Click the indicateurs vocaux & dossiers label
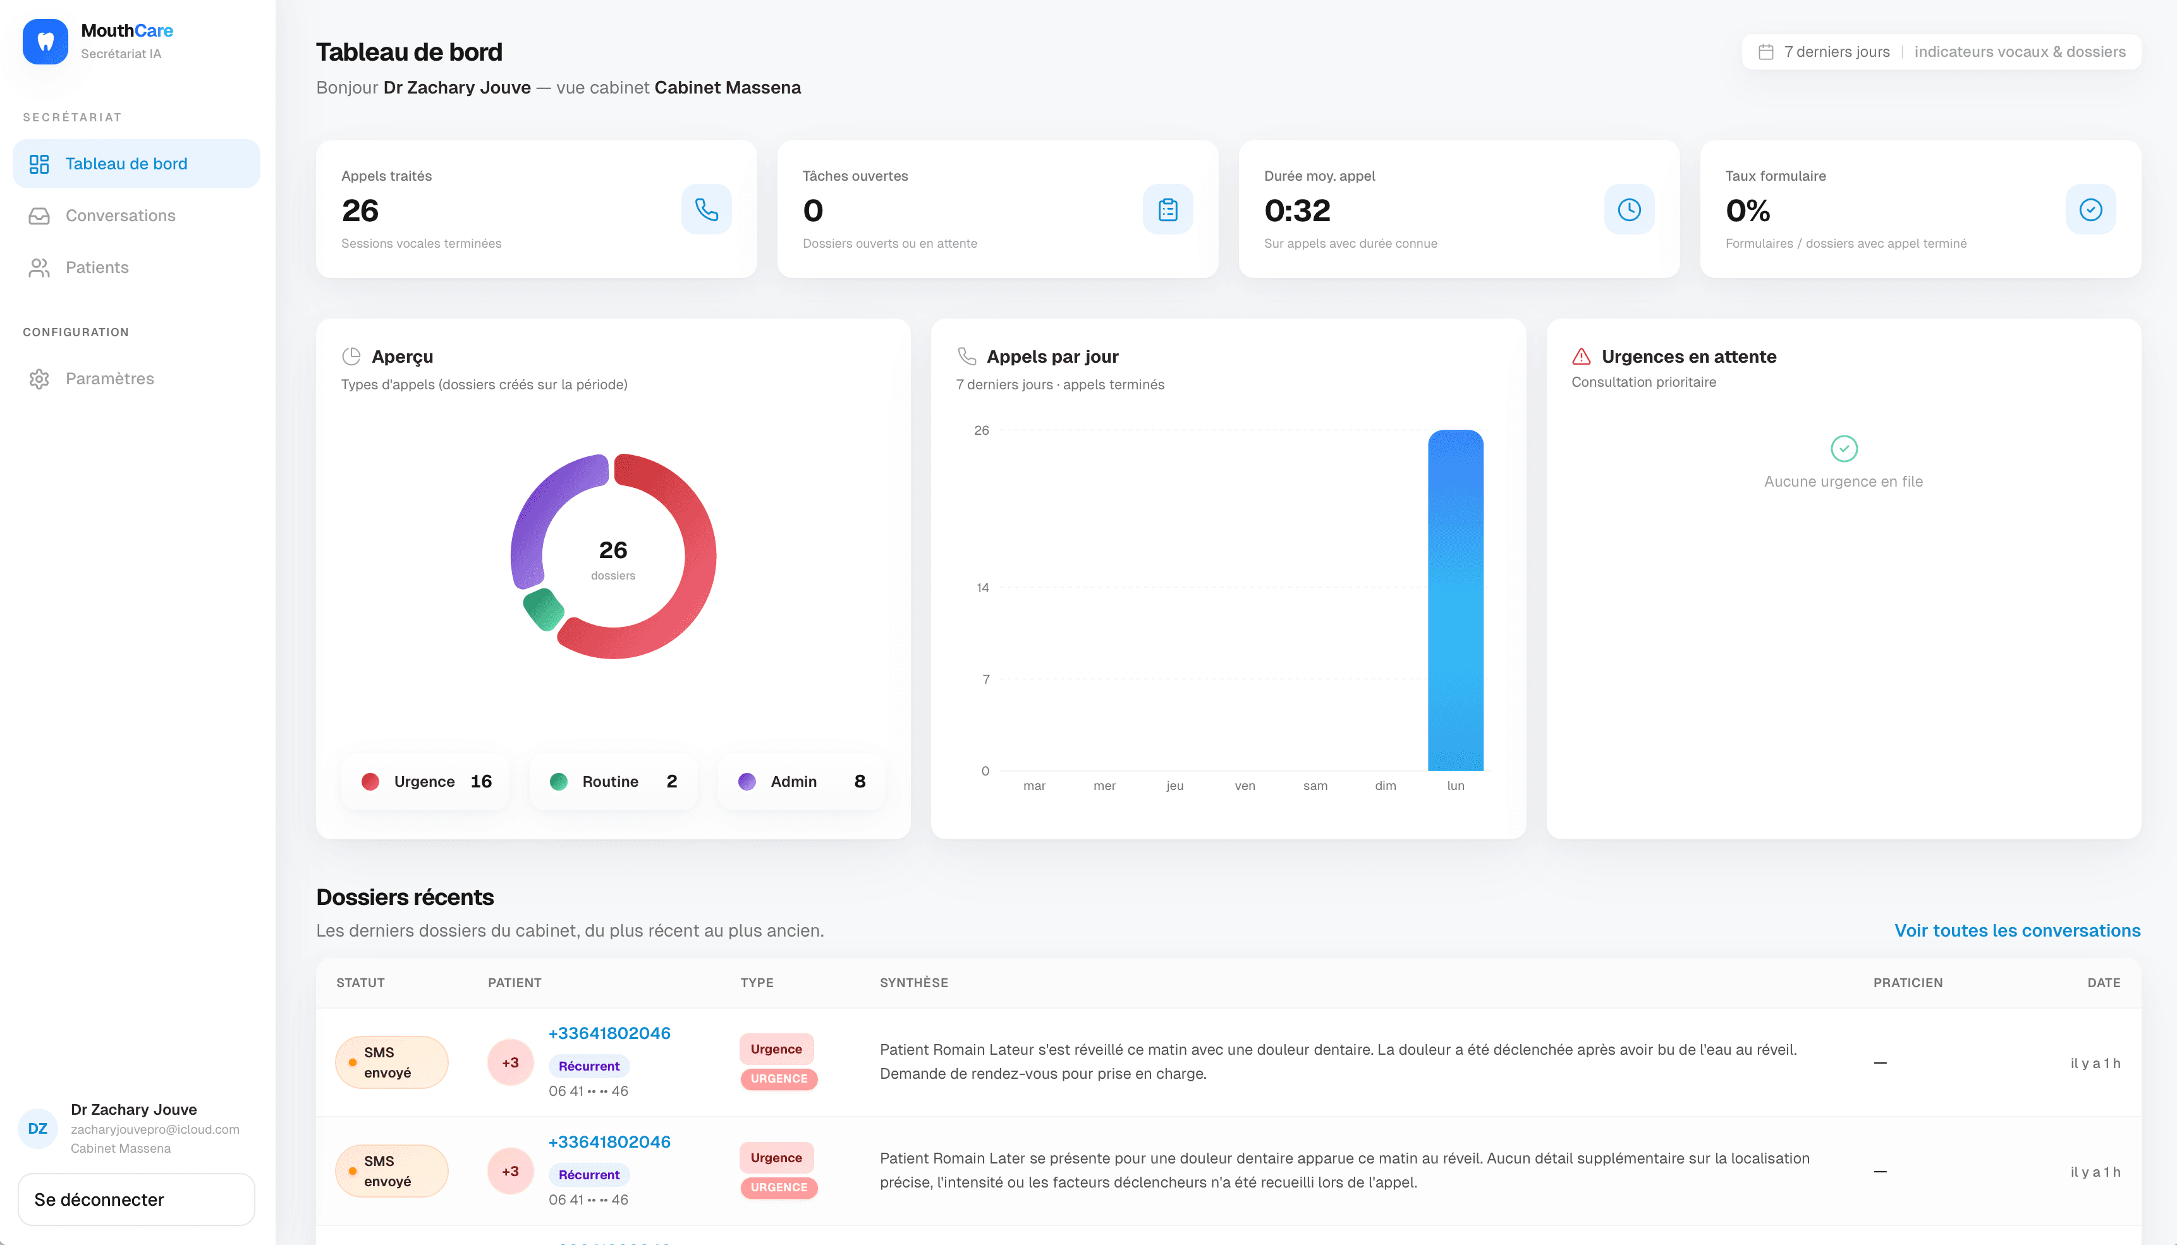The height and width of the screenshot is (1245, 2177). click(x=2020, y=52)
